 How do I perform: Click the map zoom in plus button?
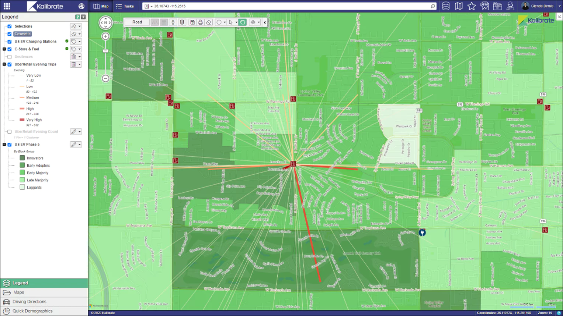pyautogui.click(x=105, y=36)
